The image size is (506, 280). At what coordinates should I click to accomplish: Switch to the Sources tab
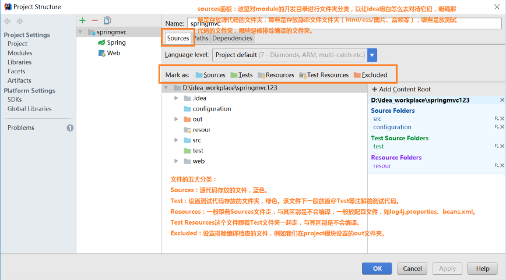point(178,38)
